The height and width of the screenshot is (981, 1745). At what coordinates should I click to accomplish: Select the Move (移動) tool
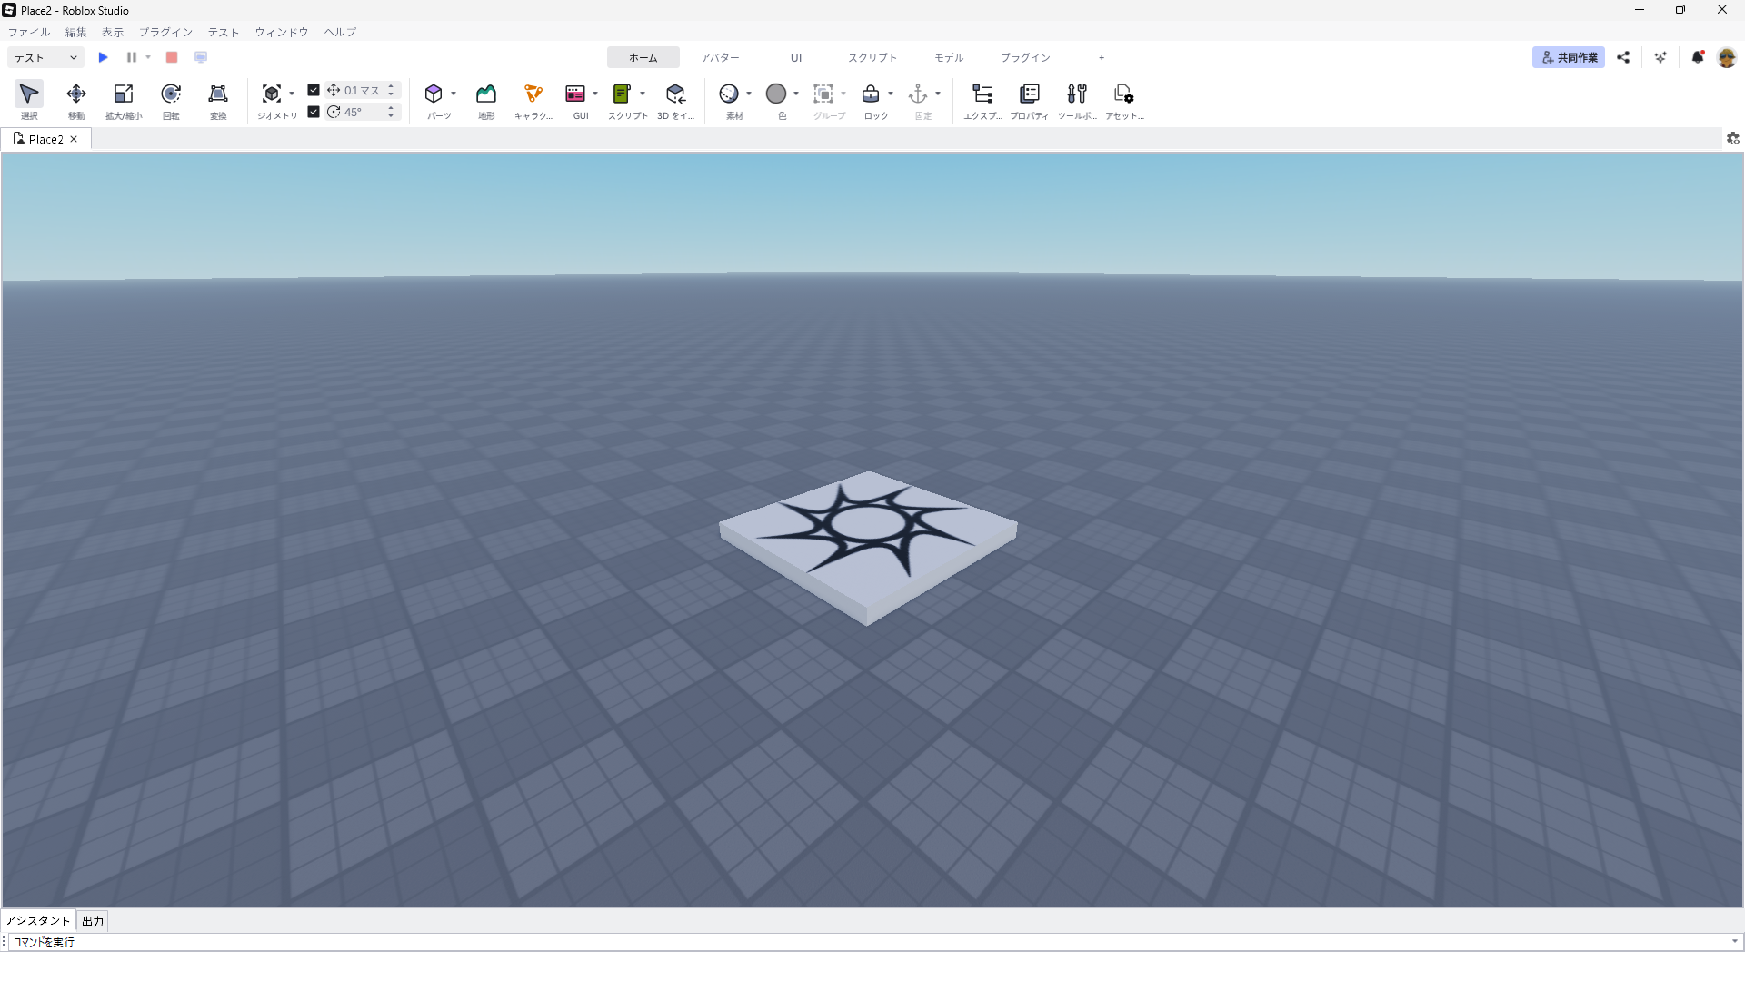[76, 94]
